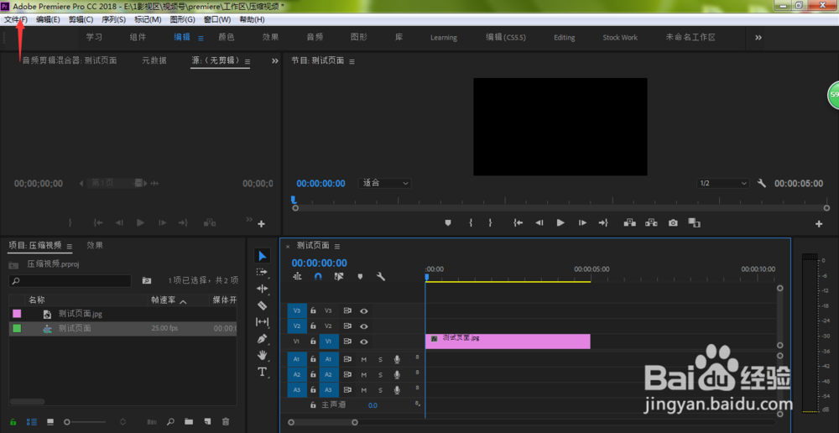Switch to the 音频 workspace
839x433 pixels.
tap(315, 38)
